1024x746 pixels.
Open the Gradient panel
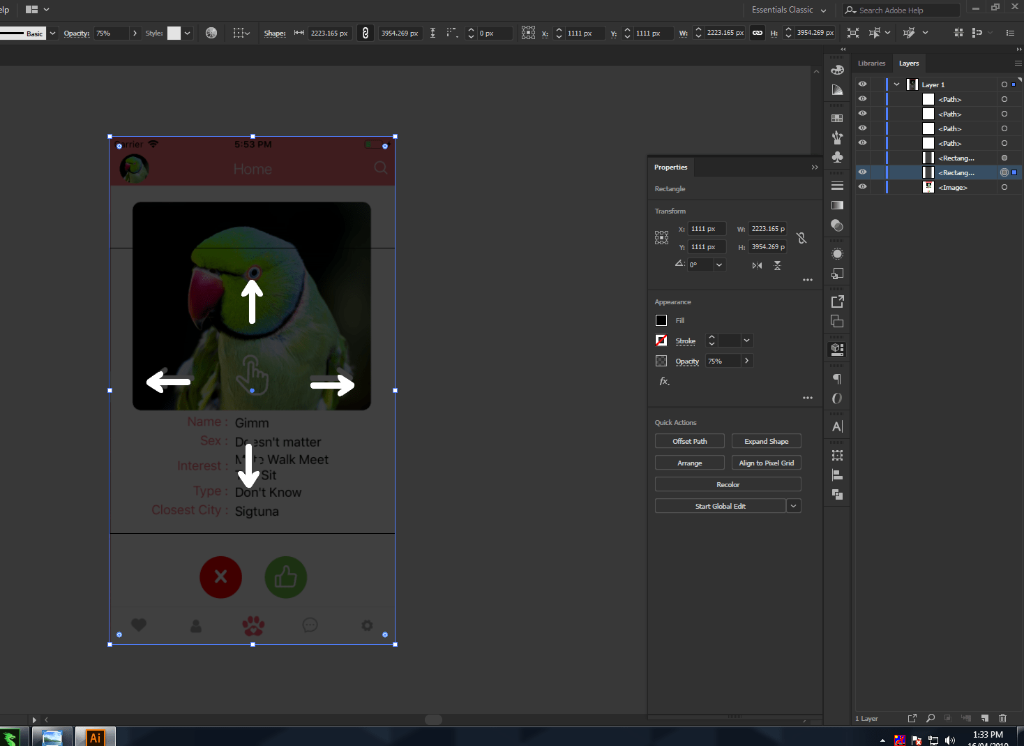click(837, 204)
